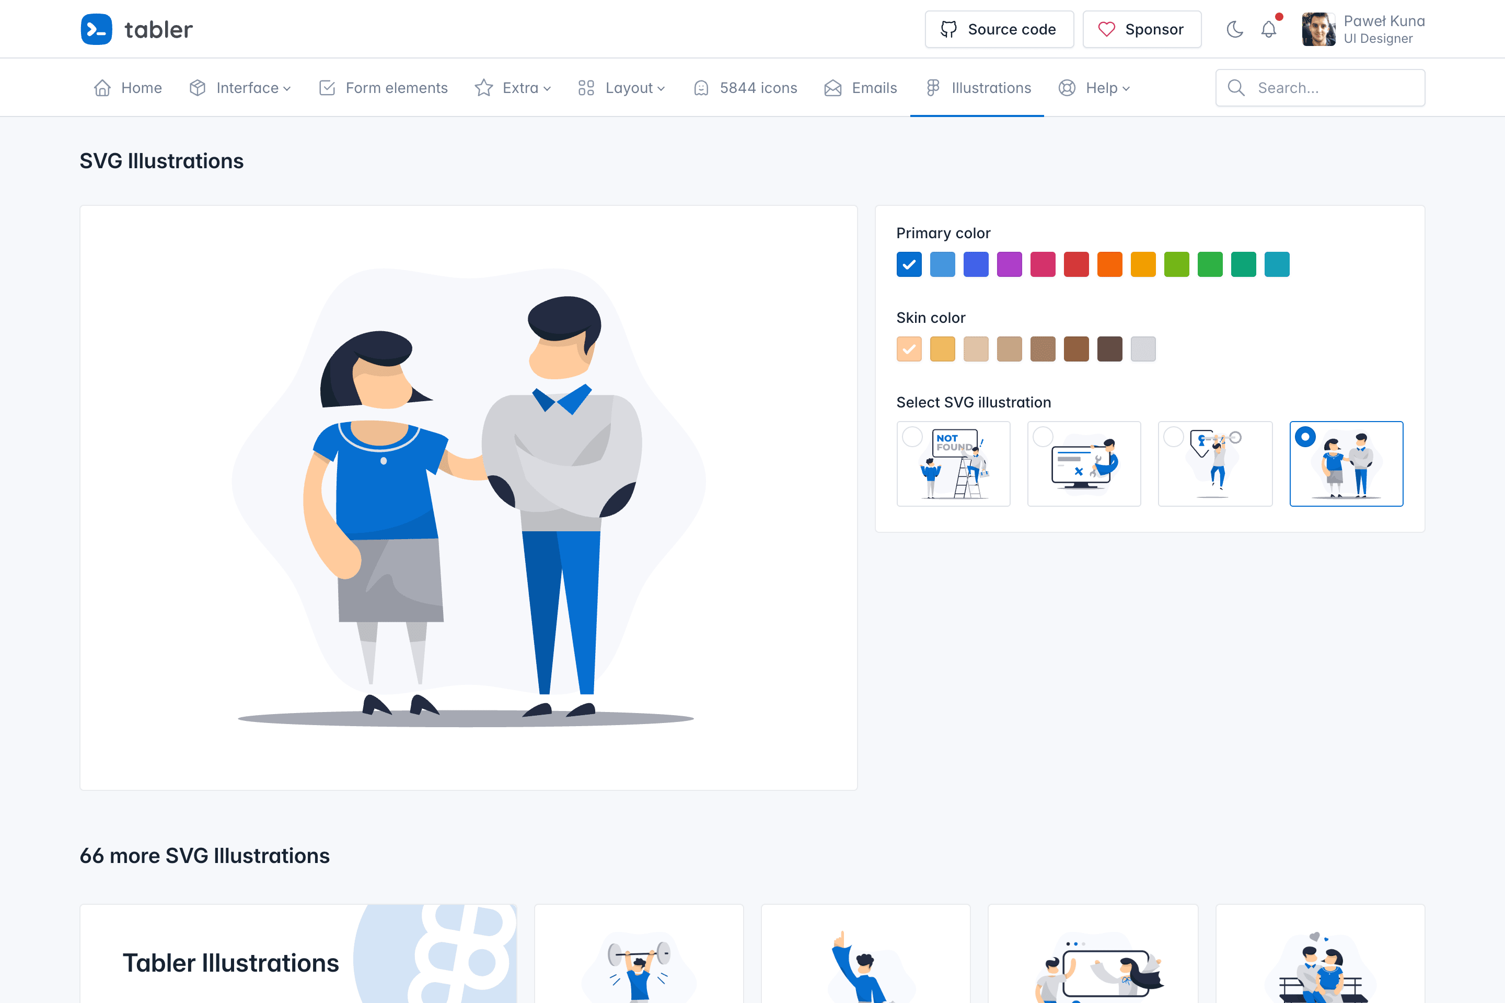Toggle dark mode with the moon icon

pyautogui.click(x=1234, y=29)
